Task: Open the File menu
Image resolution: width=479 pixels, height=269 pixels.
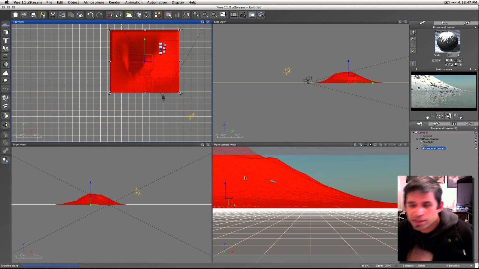Action: pyautogui.click(x=49, y=3)
